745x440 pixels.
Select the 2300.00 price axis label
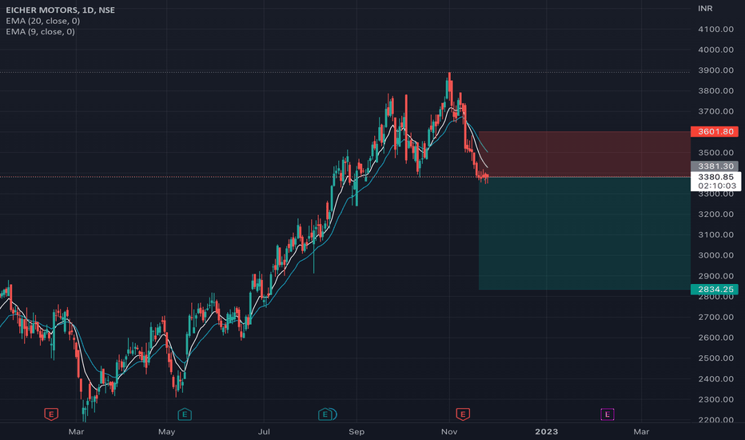(x=715, y=399)
